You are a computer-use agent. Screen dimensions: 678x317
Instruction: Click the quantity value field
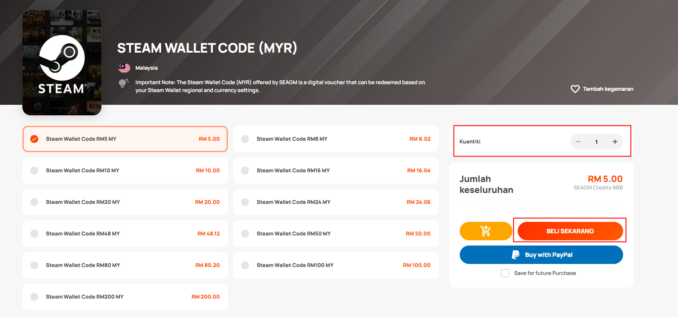click(596, 142)
